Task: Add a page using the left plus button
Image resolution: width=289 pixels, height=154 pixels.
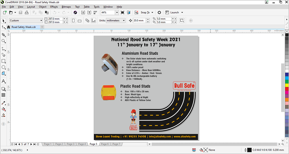Action: 12,144
